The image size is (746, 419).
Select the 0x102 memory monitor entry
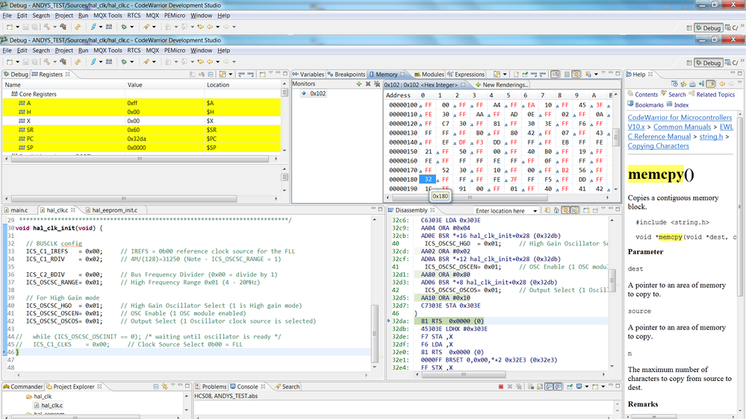pos(318,94)
